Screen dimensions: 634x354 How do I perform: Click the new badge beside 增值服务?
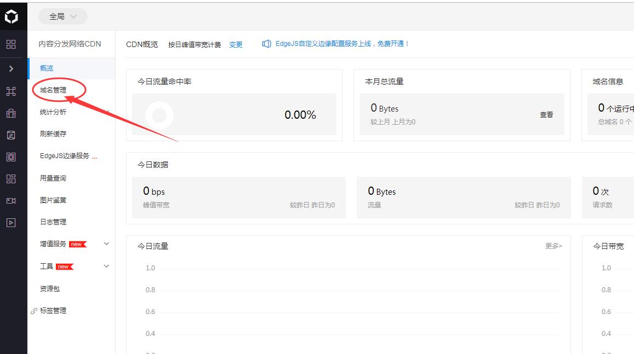[78, 244]
